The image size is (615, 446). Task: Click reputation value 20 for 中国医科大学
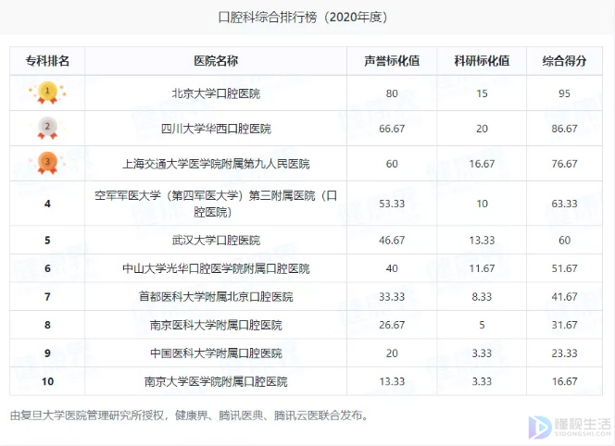click(x=392, y=353)
